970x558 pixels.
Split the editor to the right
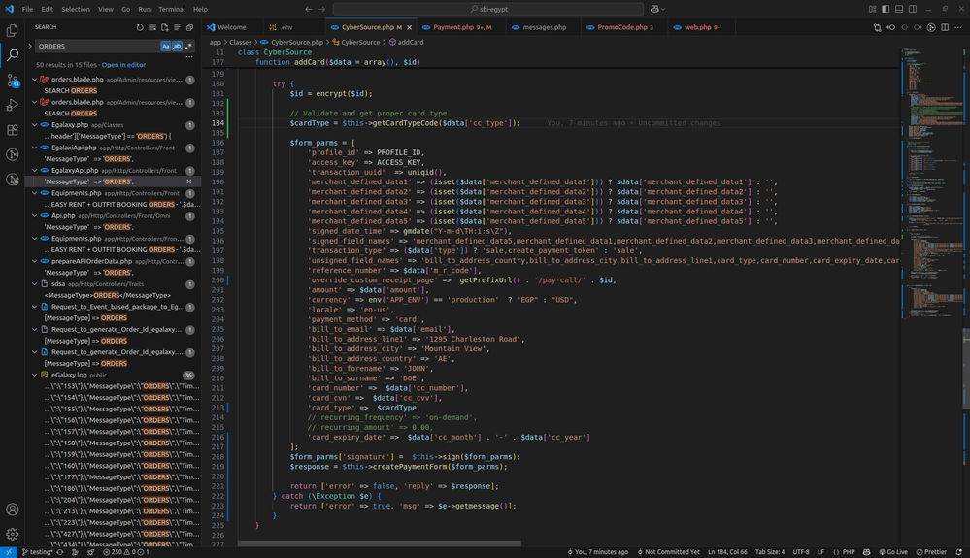click(x=944, y=27)
